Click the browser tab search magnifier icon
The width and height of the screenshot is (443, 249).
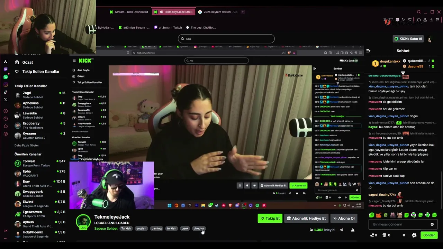(419, 12)
